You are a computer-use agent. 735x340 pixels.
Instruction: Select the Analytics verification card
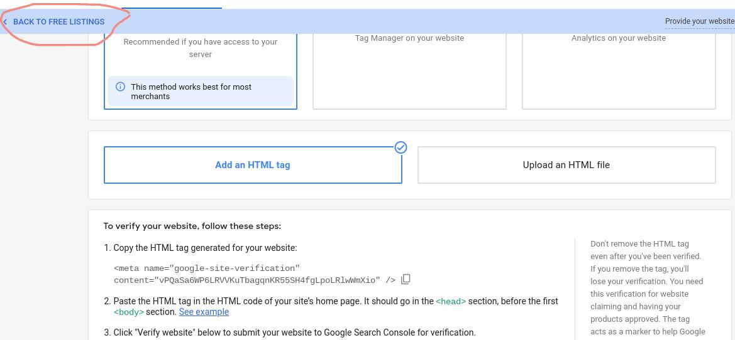click(x=618, y=69)
